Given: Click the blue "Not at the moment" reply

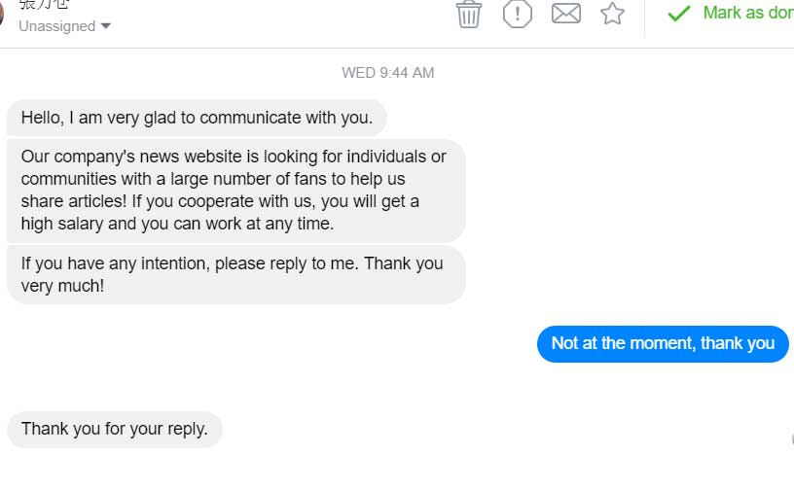Looking at the screenshot, I should click(663, 343).
